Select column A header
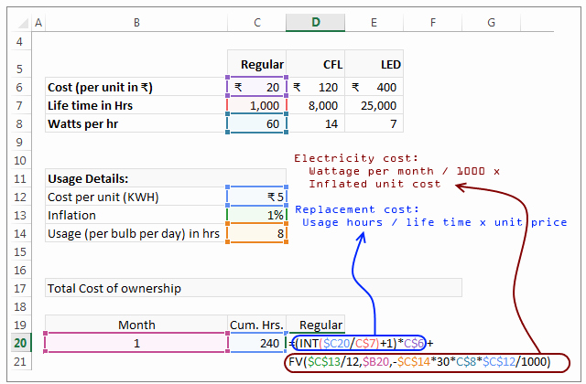 coord(38,23)
